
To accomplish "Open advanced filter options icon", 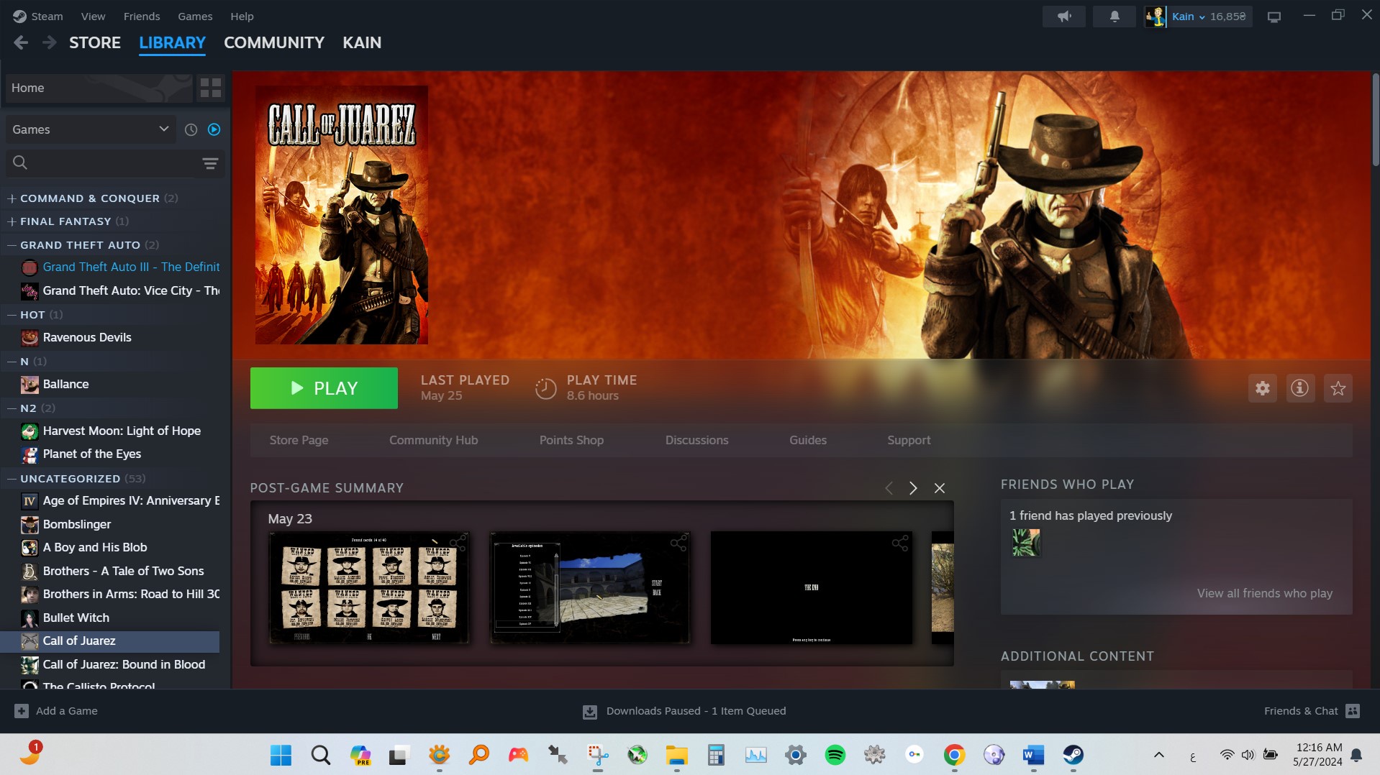I will (x=210, y=163).
